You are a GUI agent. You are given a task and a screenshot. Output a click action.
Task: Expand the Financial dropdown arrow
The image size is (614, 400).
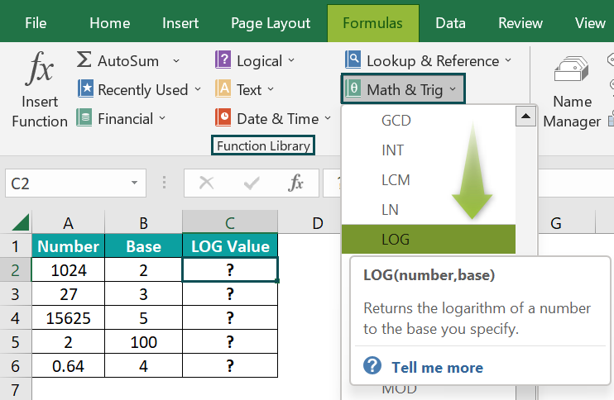point(162,117)
